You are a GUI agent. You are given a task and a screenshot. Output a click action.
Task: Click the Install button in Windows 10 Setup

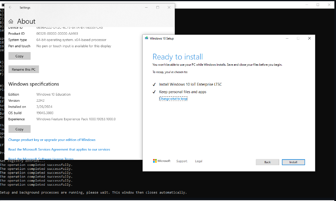click(x=293, y=162)
